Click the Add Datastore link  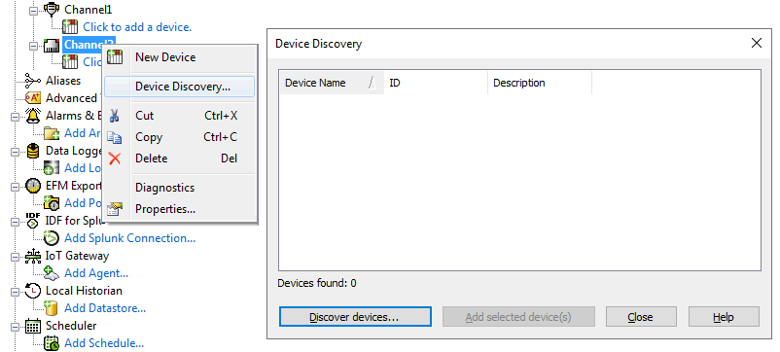click(x=105, y=308)
